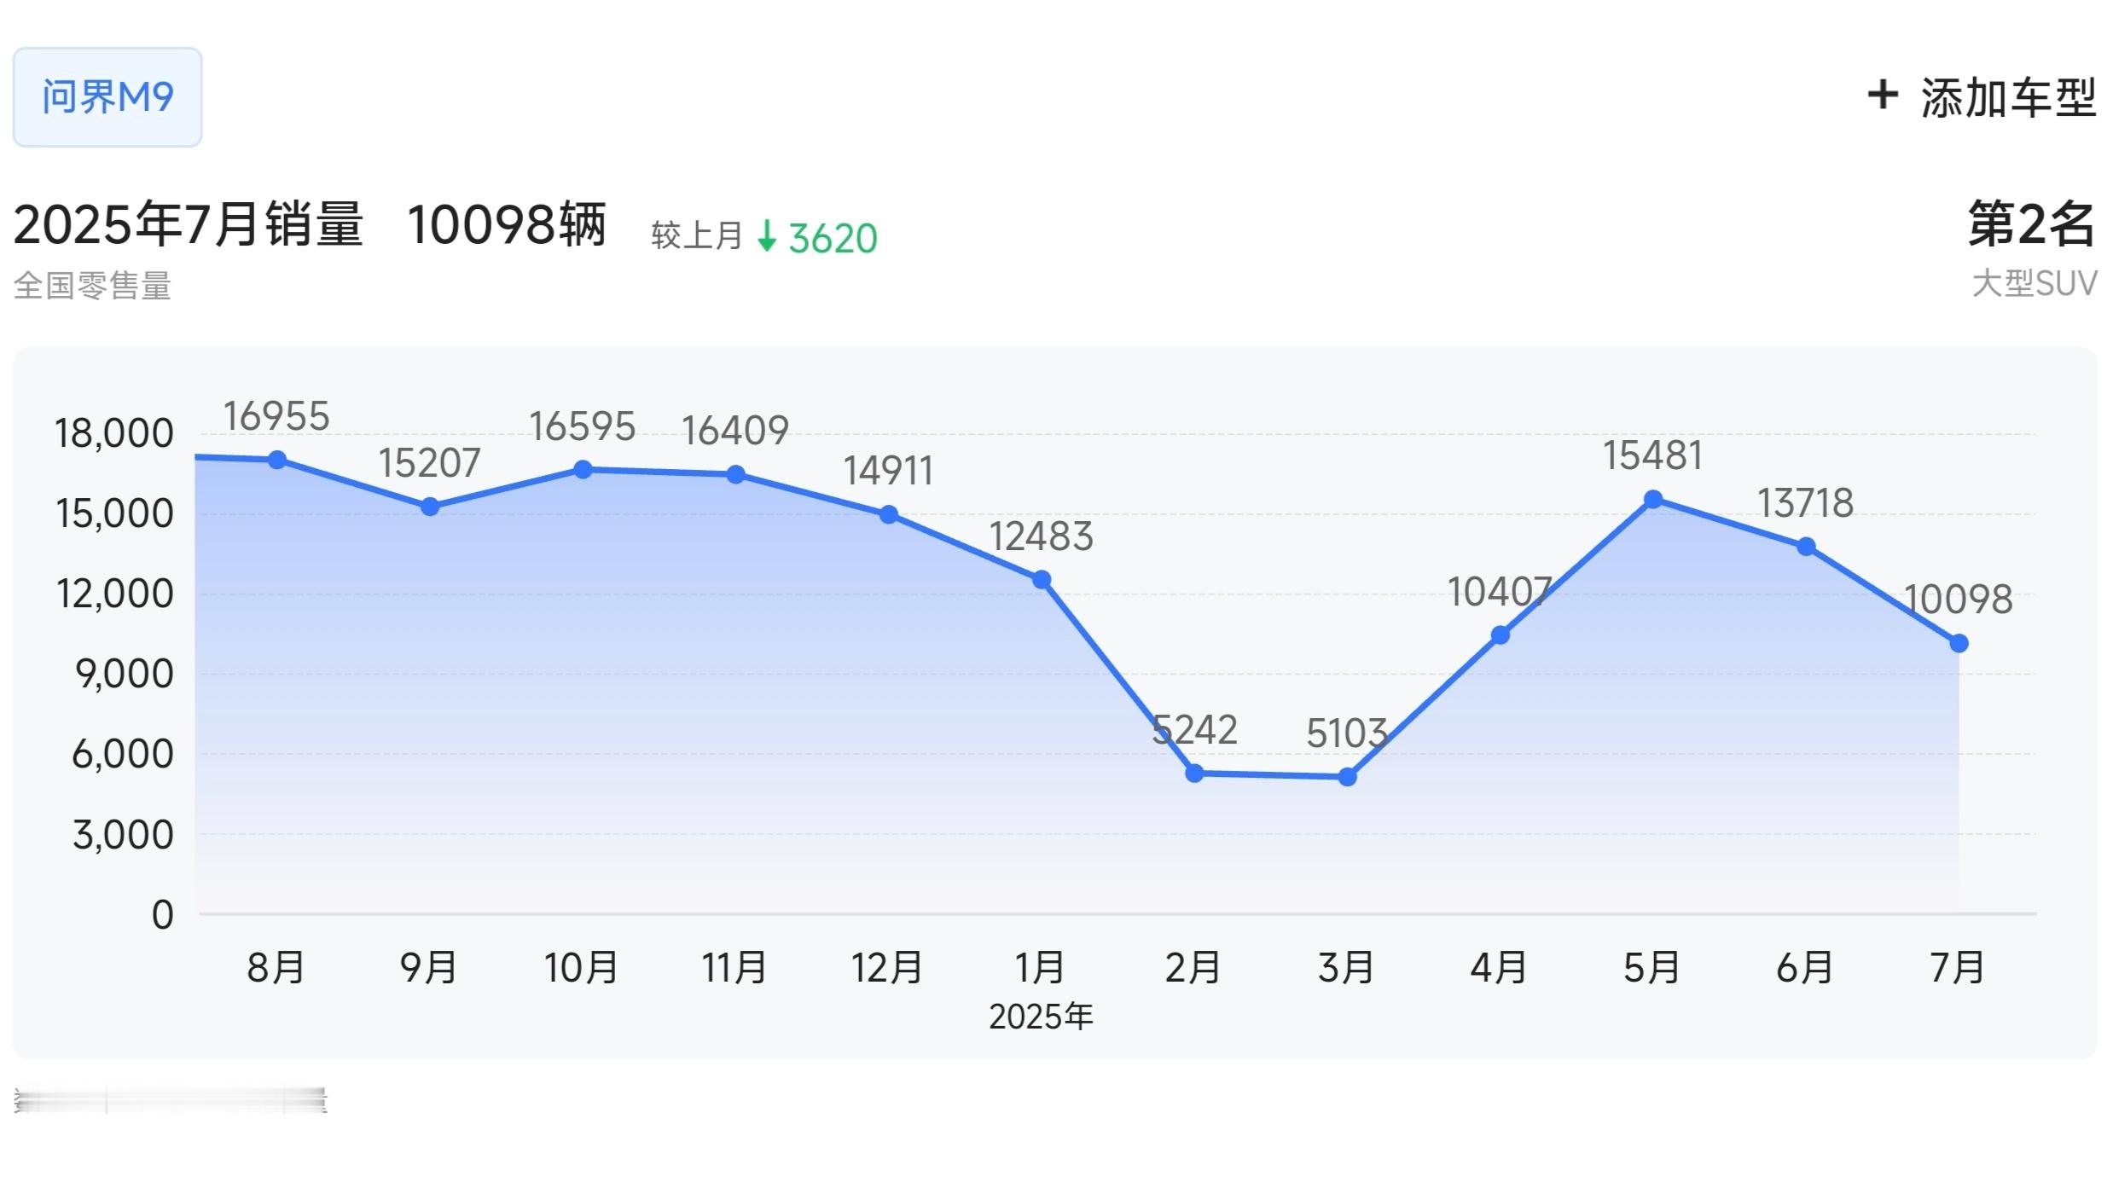The image size is (2113, 1188).
Task: Select the 1月 data point 12483
Action: (x=1042, y=580)
